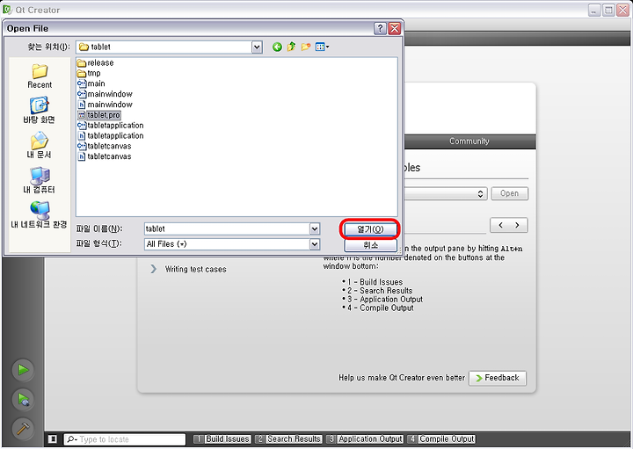Select the mainwindow C++ source file
Viewport: 633px width, 449px height.
[x=105, y=94]
